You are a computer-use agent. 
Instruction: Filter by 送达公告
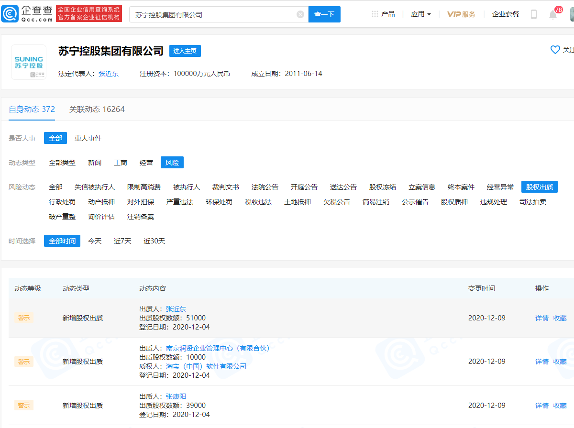[x=343, y=187]
